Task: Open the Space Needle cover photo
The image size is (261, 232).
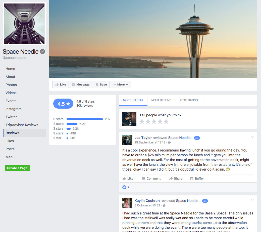Action: (x=153, y=39)
